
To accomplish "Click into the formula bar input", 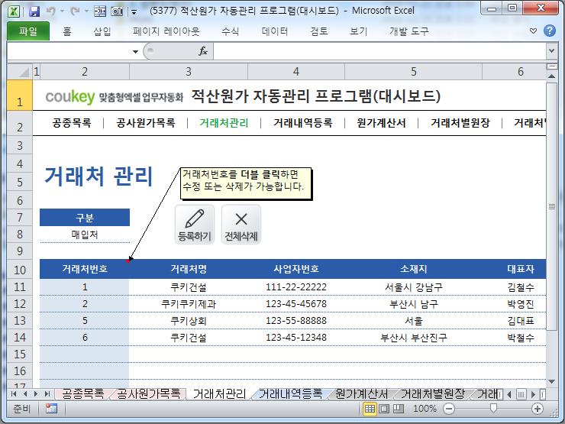I will pyautogui.click(x=379, y=51).
